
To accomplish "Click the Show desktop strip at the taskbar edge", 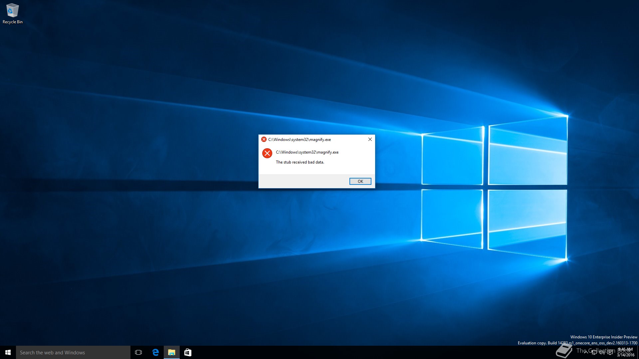I will tap(638, 352).
